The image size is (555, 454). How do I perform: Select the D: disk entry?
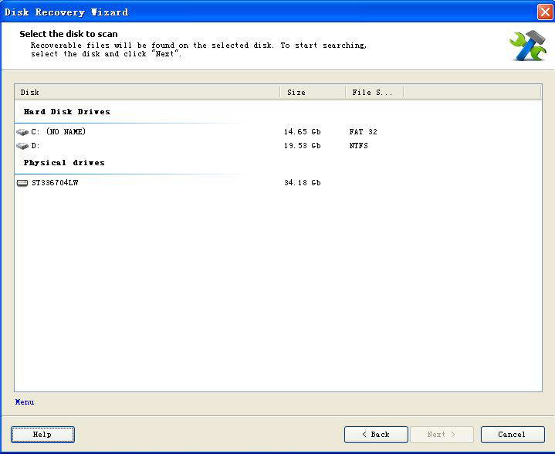278,146
